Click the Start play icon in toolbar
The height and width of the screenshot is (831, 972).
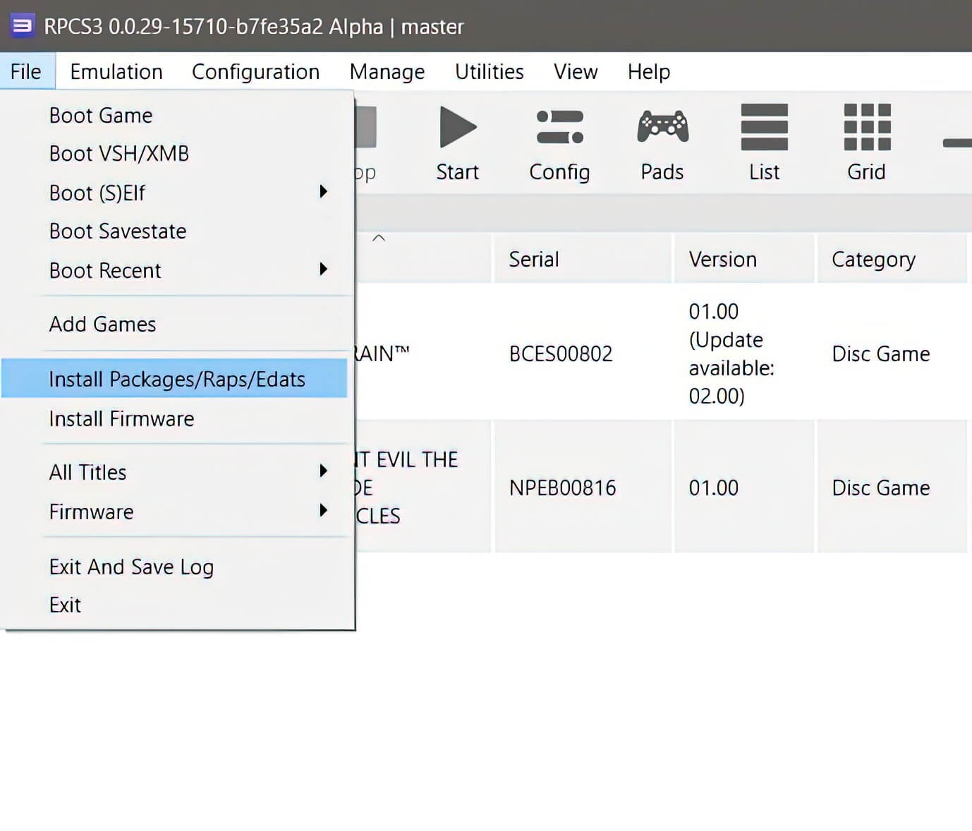pyautogui.click(x=457, y=128)
